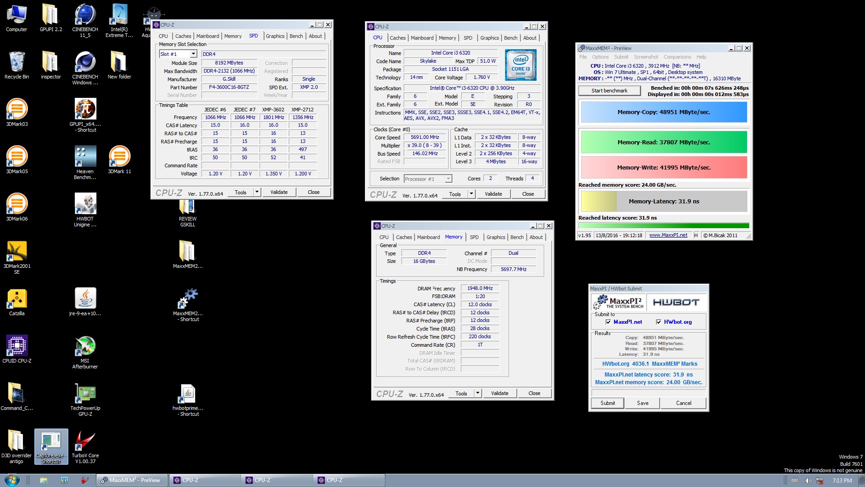The width and height of the screenshot is (865, 487).
Task: Open jre-9-ea Java installer icon
Action: pyautogui.click(x=85, y=302)
